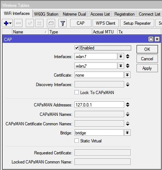Maximize the CAP dialog window
Image resolution: width=162 pixels, height=170 pixels.
pyautogui.click(x=151, y=39)
